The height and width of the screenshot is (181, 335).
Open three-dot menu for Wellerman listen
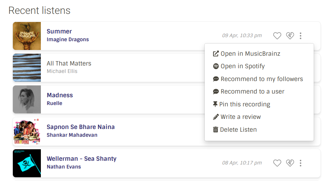click(301, 163)
